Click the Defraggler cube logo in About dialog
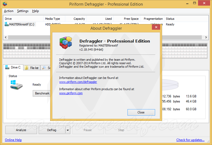This screenshot has width=212, height=145. (66, 43)
